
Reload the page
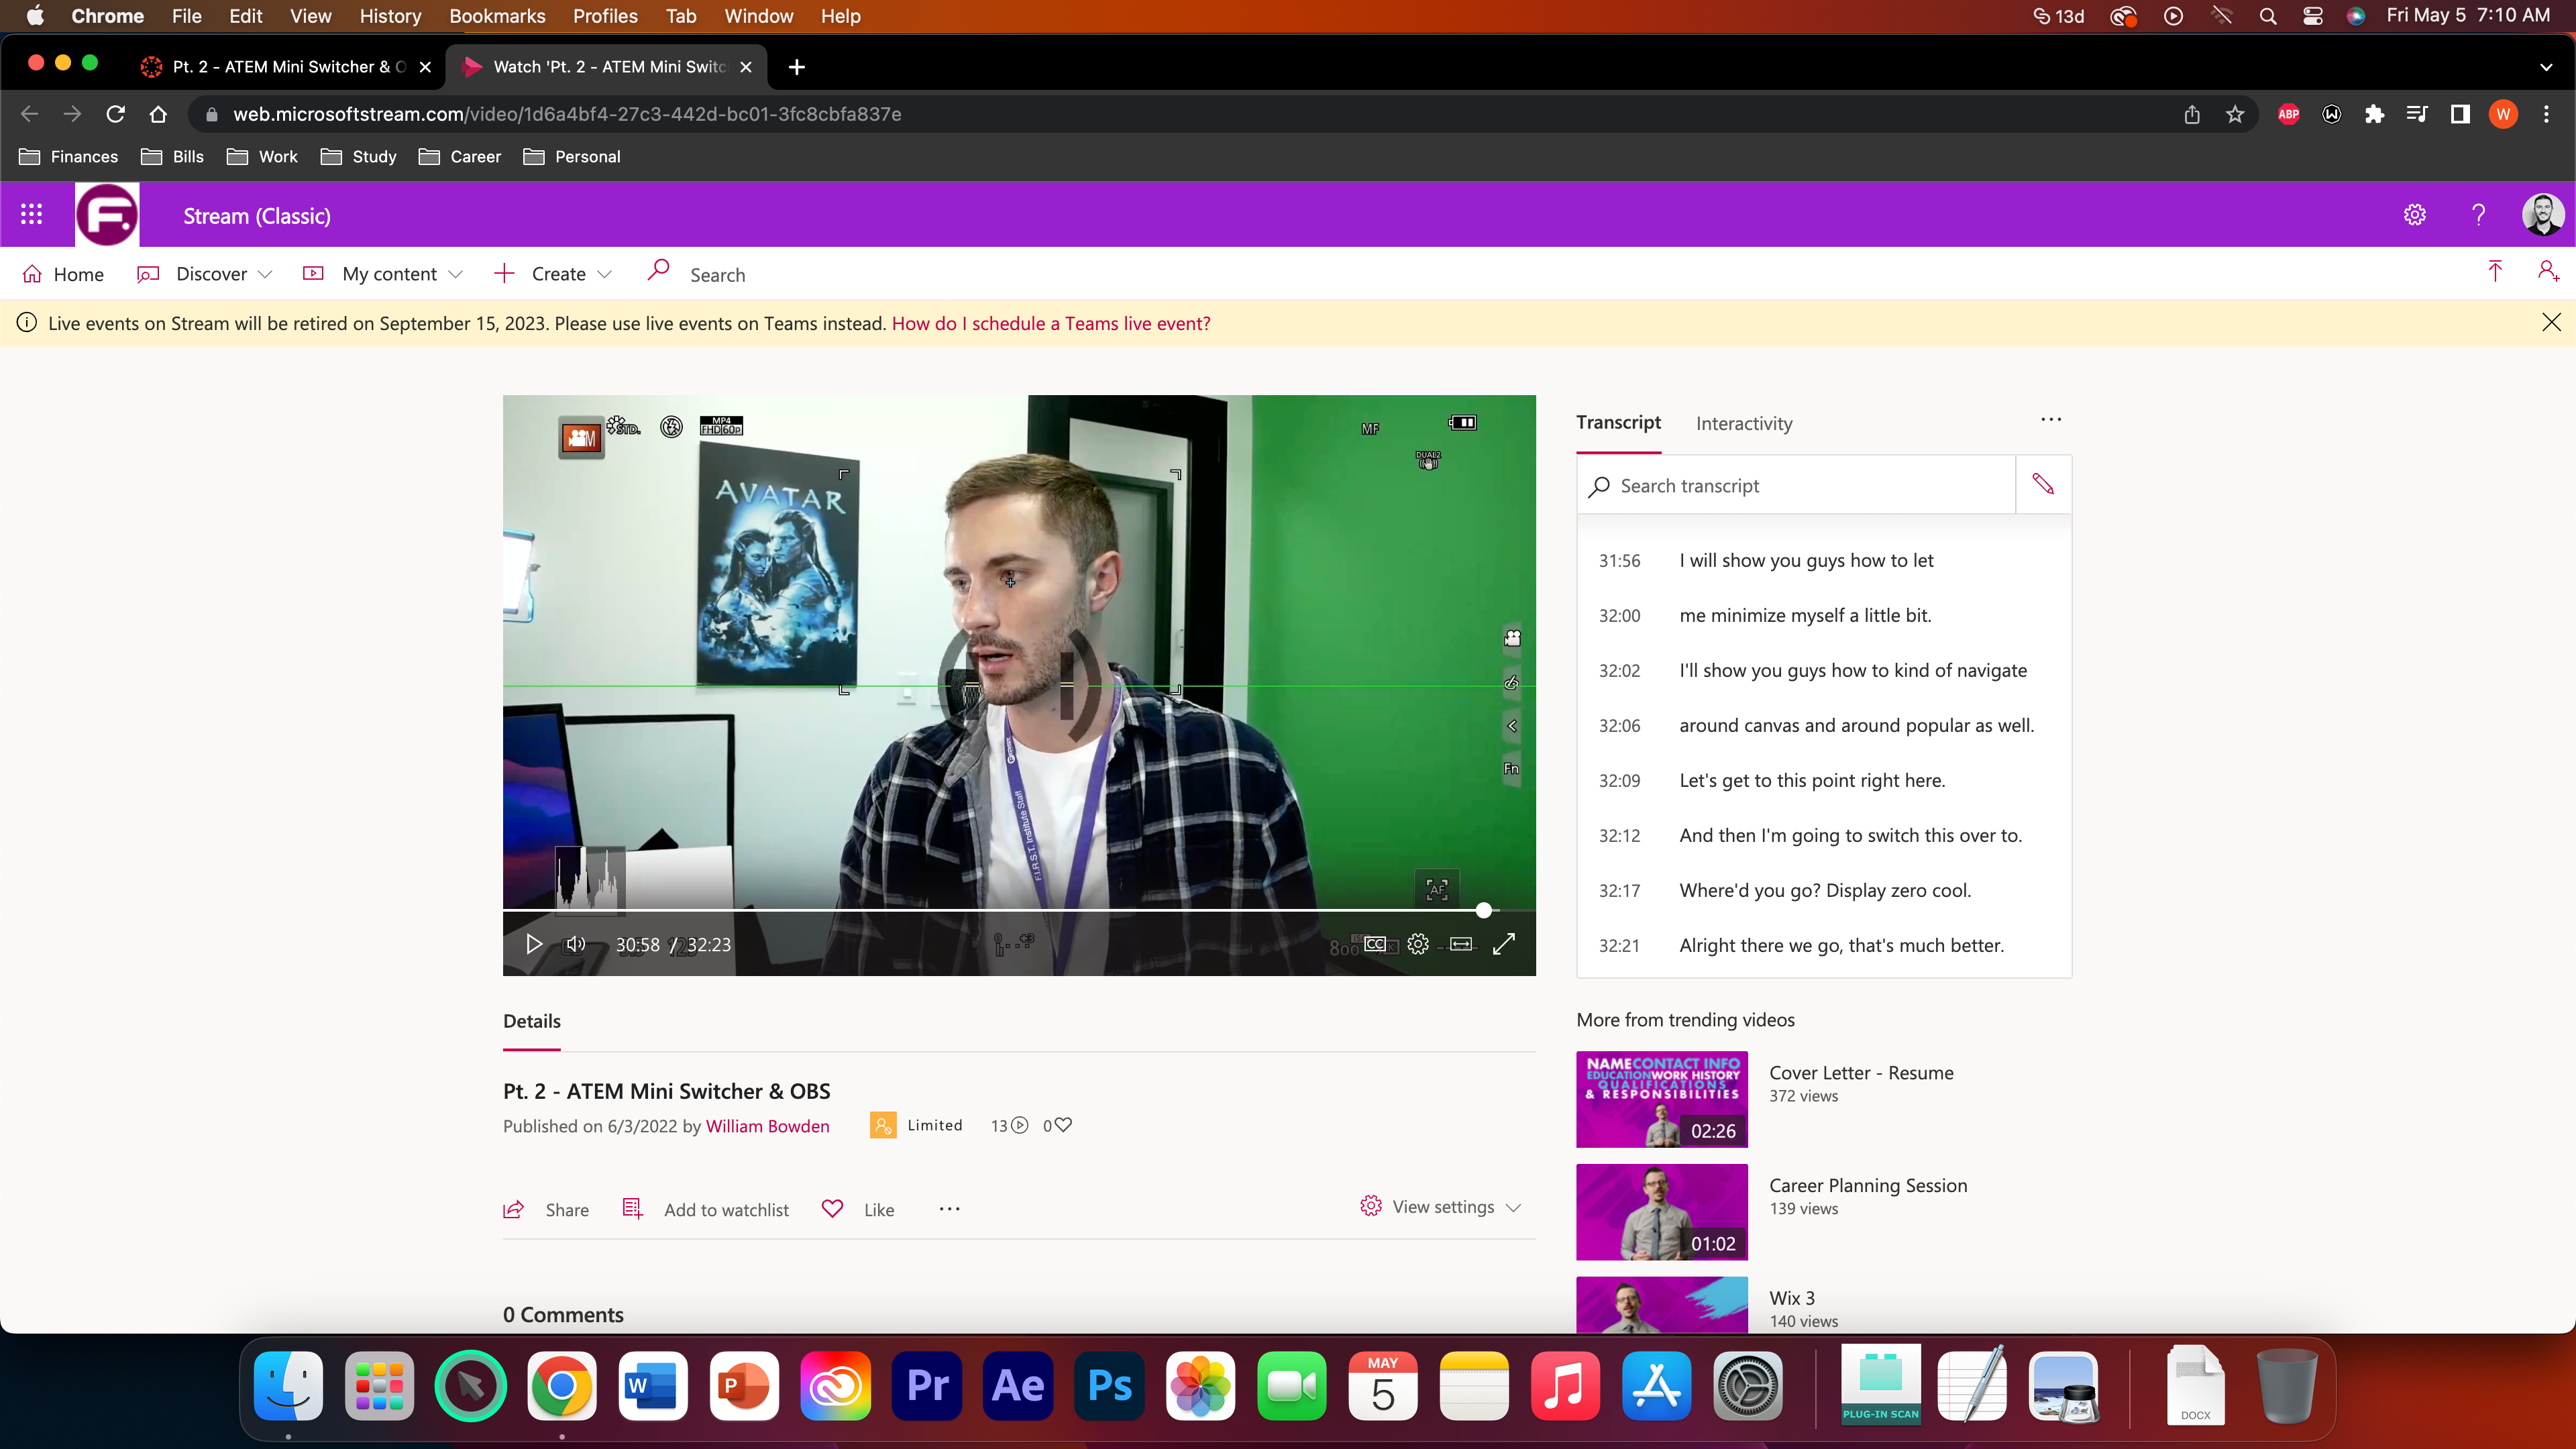115,114
